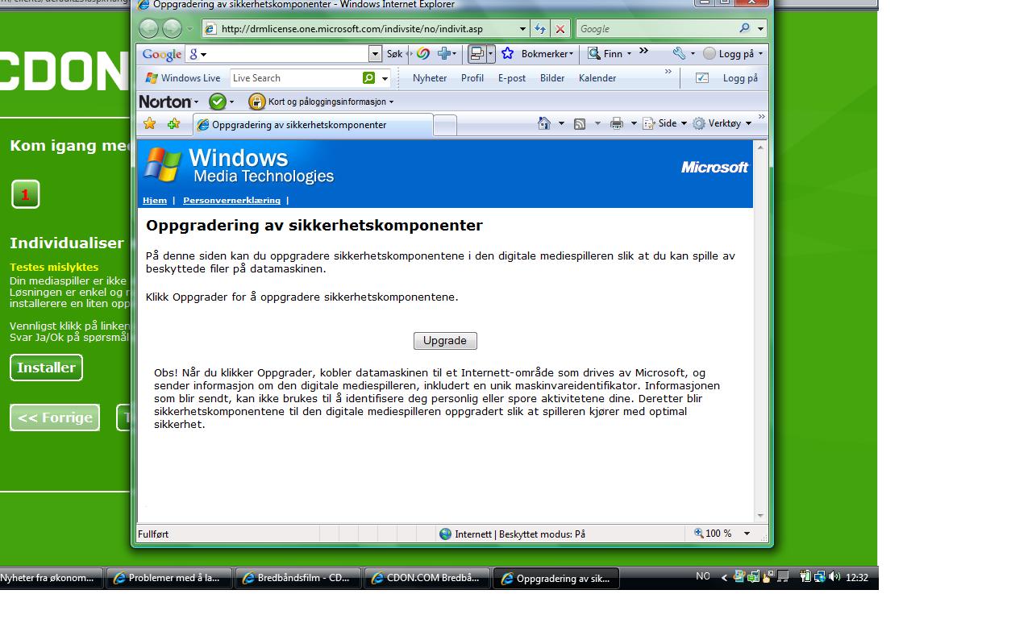
Task: Open the zoom level 100 % dropdown
Action: [x=747, y=534]
